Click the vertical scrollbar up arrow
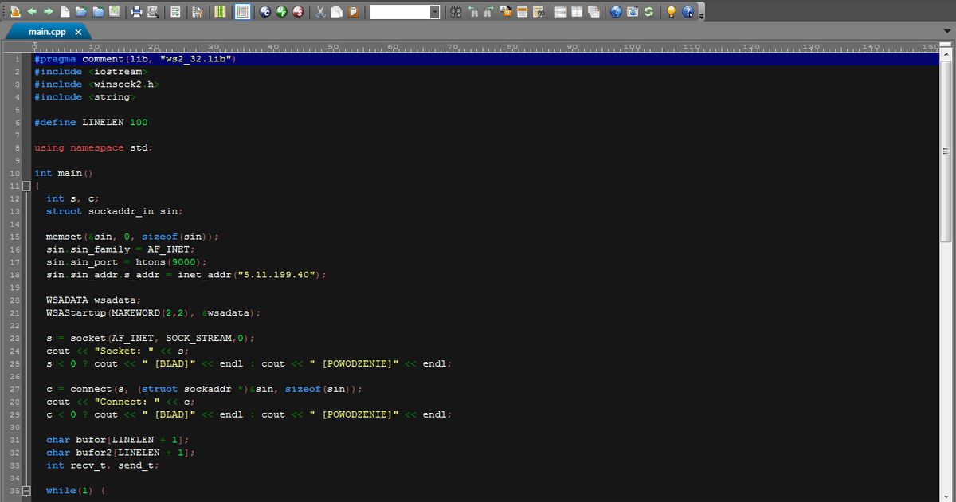 point(947,54)
